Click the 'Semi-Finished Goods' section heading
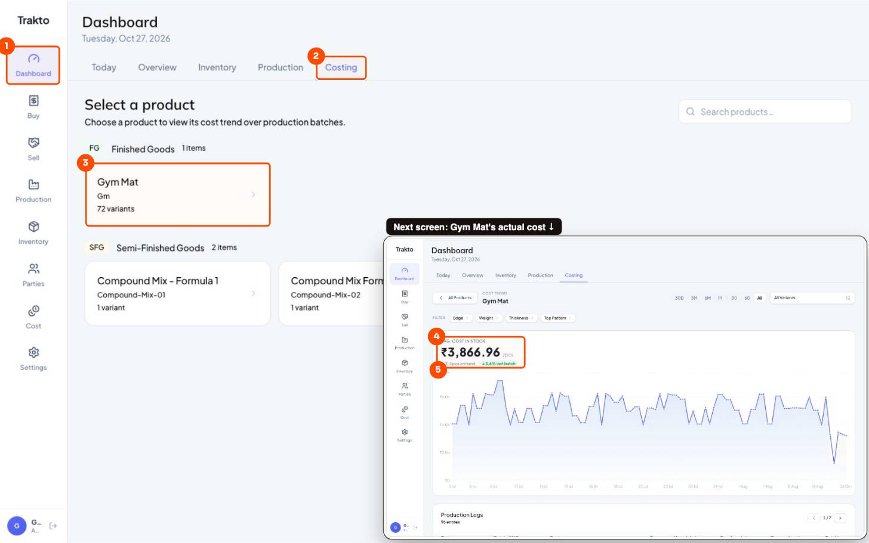This screenshot has width=869, height=543. pos(160,248)
